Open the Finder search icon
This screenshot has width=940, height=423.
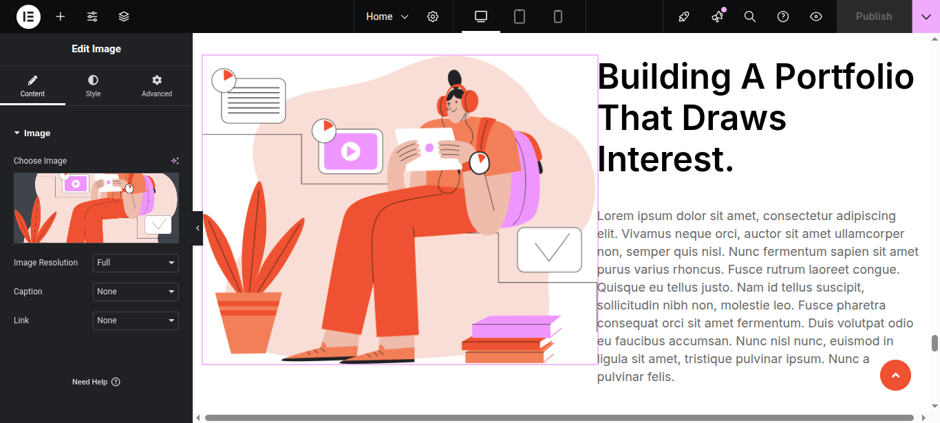tap(750, 17)
